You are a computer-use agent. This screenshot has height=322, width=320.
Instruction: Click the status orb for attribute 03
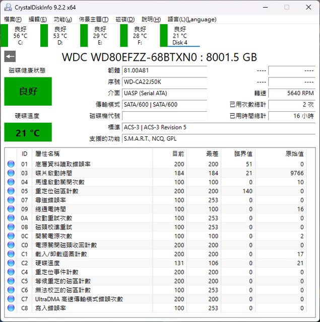[x=11, y=173]
